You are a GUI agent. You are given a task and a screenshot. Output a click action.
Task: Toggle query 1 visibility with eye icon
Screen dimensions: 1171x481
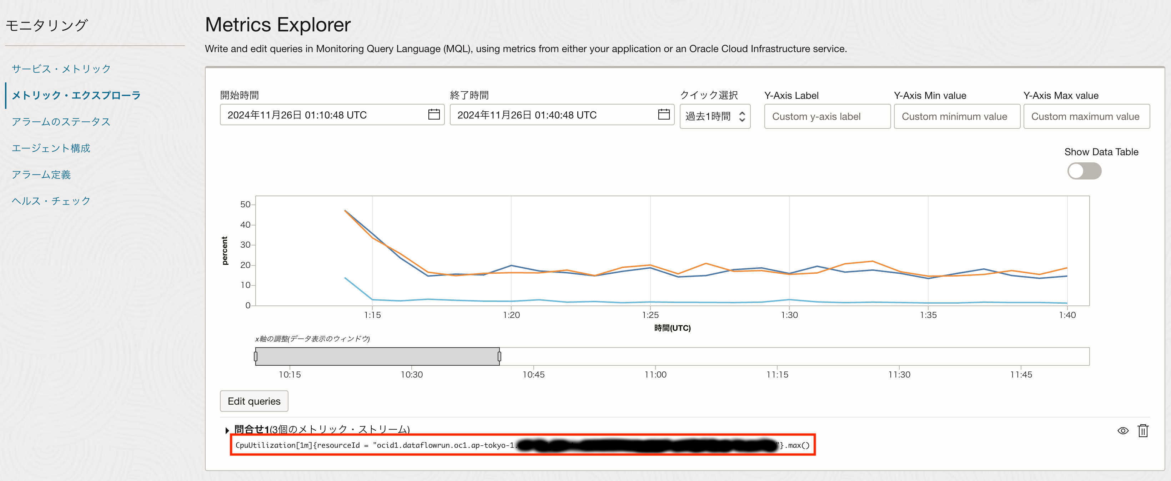[x=1122, y=430]
